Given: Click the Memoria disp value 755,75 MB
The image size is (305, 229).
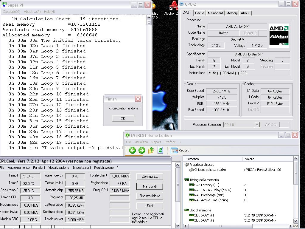Looking at the screenshot, I should pos(75,191).
